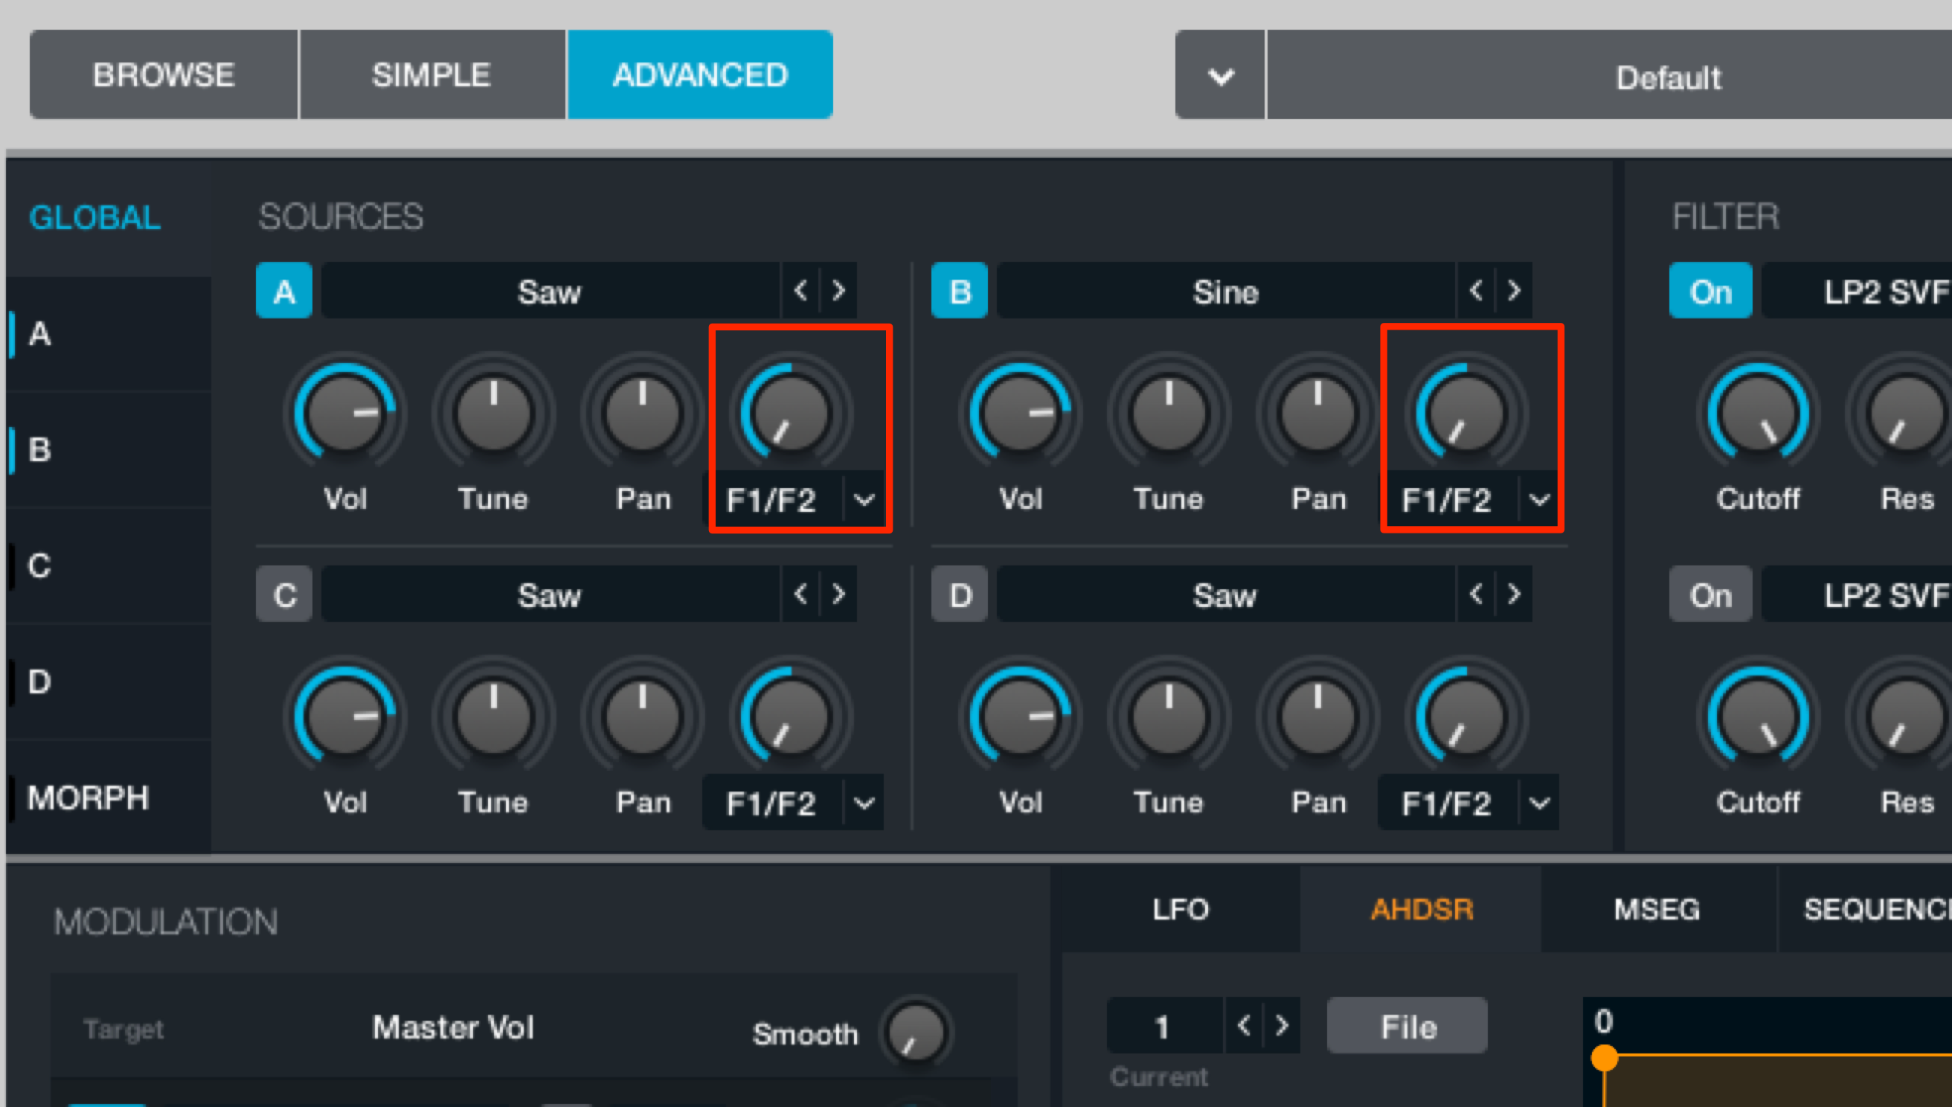Select previous waveform for source D
This screenshot has width=1952, height=1107.
pyautogui.click(x=1475, y=594)
